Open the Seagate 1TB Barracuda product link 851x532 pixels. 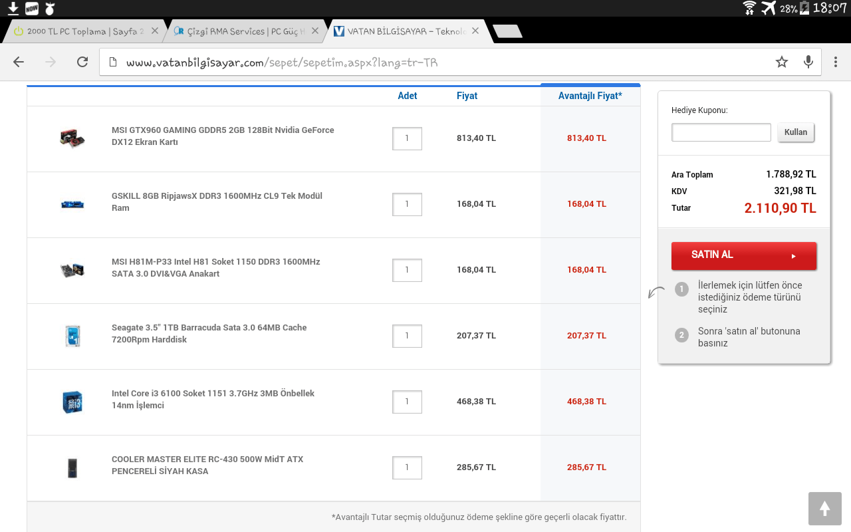coord(209,333)
